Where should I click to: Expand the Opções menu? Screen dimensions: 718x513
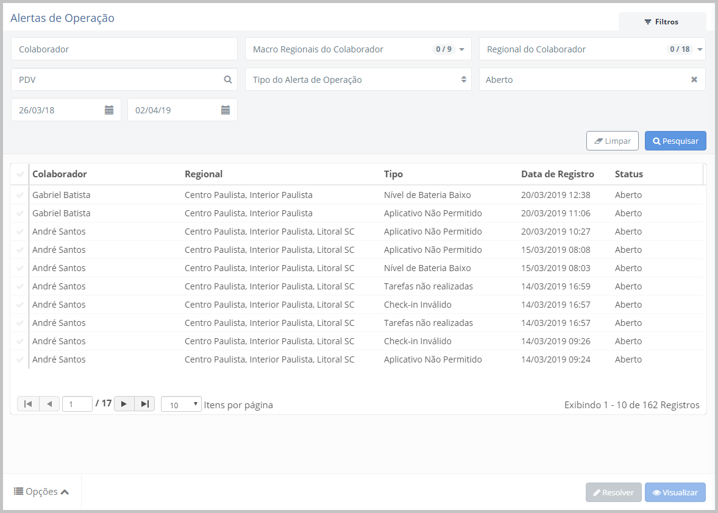click(x=41, y=492)
